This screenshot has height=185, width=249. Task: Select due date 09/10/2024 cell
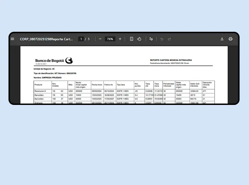coord(110,91)
